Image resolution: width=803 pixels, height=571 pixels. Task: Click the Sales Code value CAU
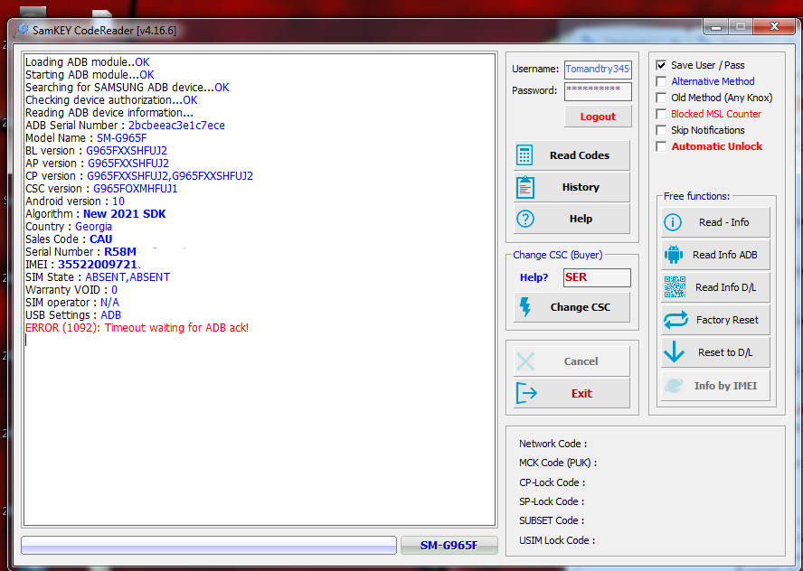click(x=101, y=239)
